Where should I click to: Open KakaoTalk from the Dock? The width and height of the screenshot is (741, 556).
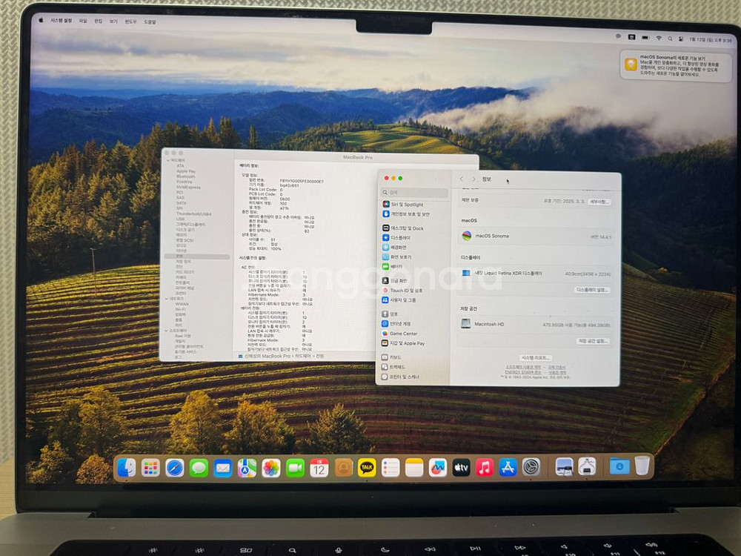pos(367,468)
